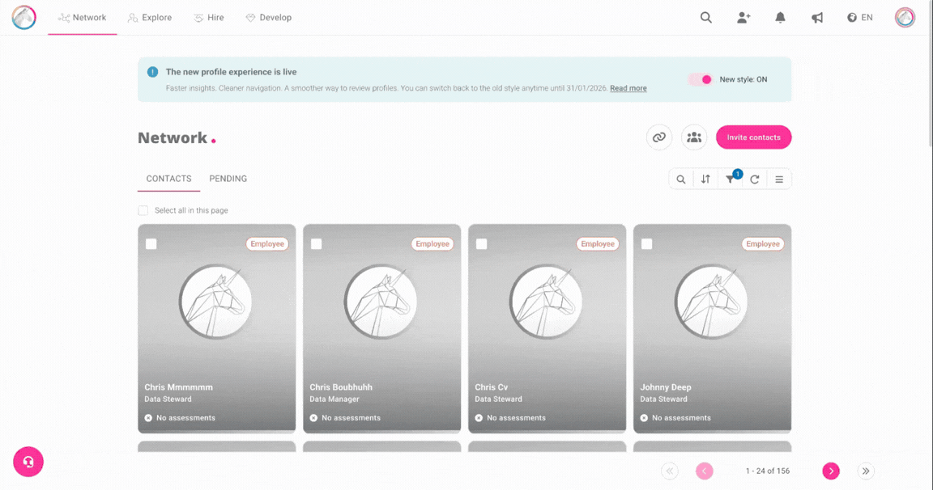Open the contacts filter icon
This screenshot has width=933, height=490.
[731, 180]
